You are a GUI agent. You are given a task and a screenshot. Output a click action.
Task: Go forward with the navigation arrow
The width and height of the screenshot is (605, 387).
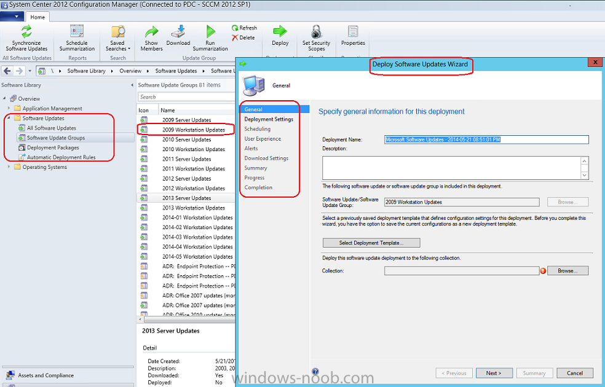[x=19, y=71]
